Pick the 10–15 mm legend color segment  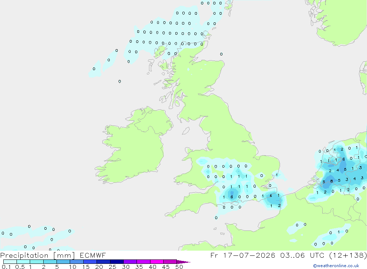77,262
